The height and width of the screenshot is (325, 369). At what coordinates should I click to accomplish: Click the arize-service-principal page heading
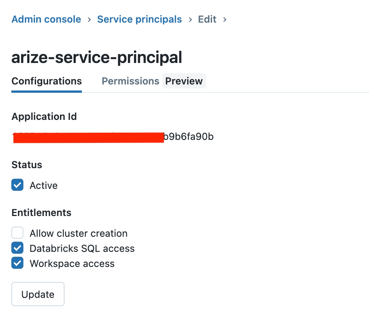click(x=97, y=58)
